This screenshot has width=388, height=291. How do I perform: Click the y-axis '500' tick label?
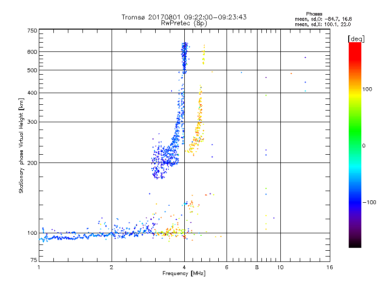tap(32, 70)
